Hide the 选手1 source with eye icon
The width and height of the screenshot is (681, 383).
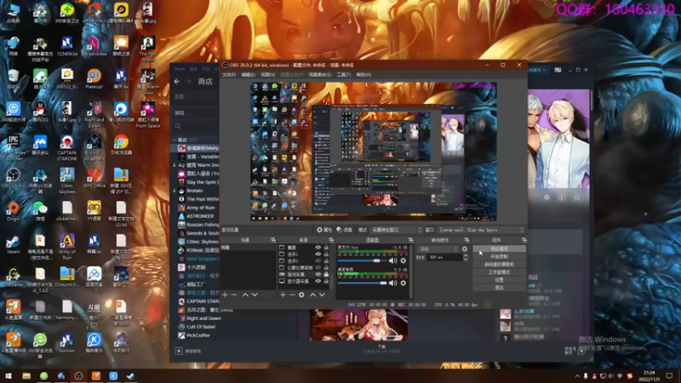[x=318, y=254]
